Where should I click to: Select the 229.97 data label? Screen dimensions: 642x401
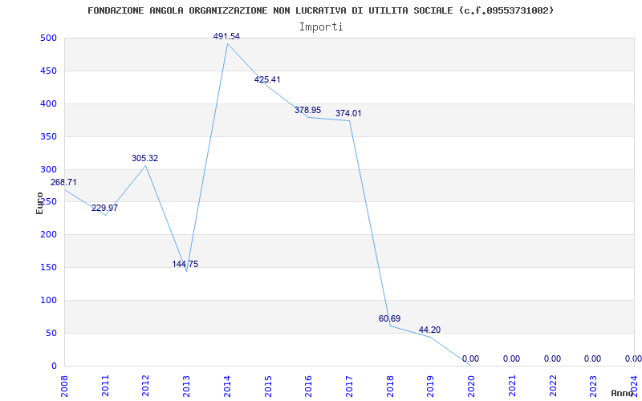click(x=104, y=208)
